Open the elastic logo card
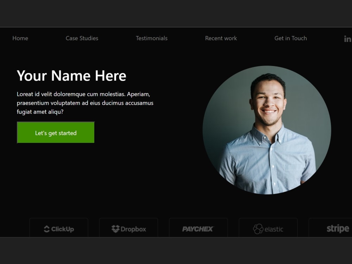The image size is (352, 264). pos(268,228)
